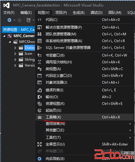Click the window title bar text
Viewport: 135px width, 162px height.
(x=58, y=5)
